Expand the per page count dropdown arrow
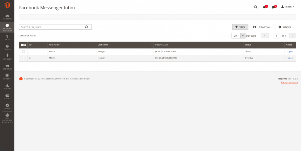The width and height of the screenshot is (301, 151). click(x=243, y=36)
